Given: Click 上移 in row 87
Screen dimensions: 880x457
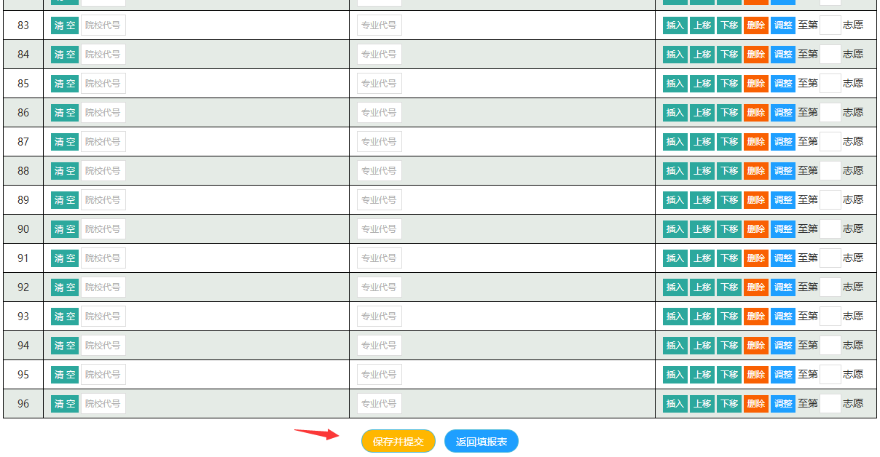Looking at the screenshot, I should pos(702,142).
